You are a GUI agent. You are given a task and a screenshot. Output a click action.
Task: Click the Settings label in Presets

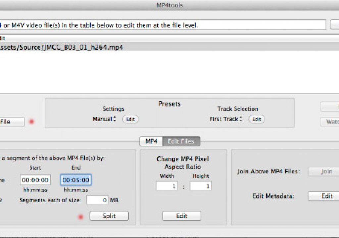click(x=113, y=109)
